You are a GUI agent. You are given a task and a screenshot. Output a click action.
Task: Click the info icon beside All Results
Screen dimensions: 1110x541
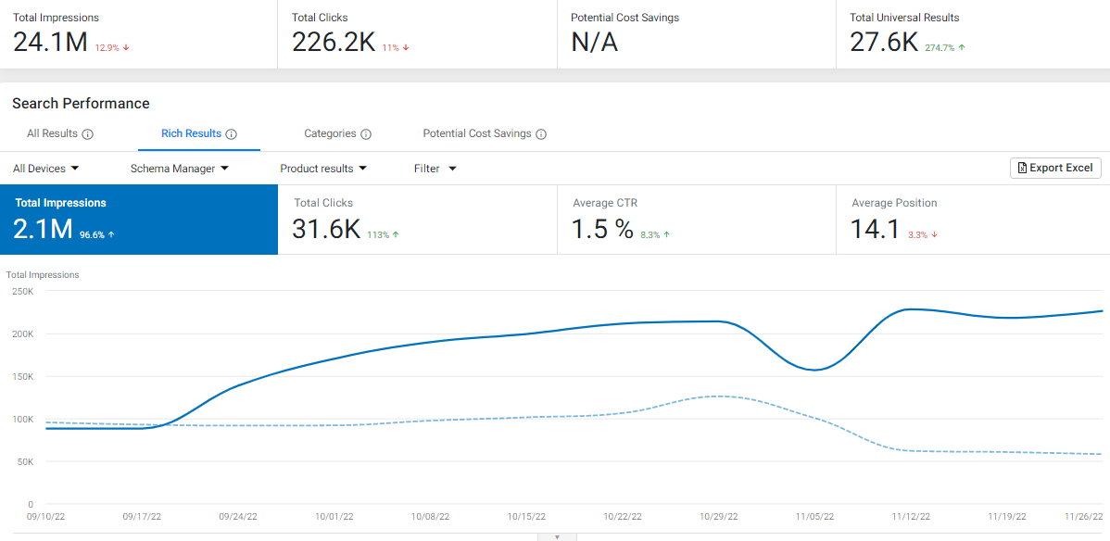tap(90, 133)
